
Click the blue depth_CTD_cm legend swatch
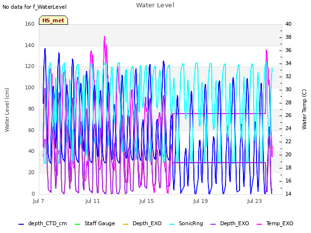(x=21, y=224)
